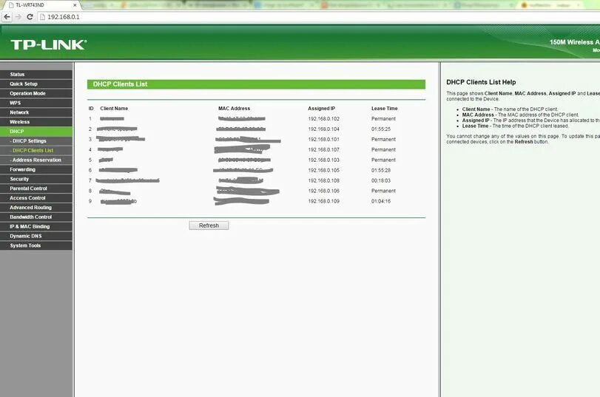The image size is (600, 397).
Task: Click lease time 01:04:16
Action: tap(381, 201)
